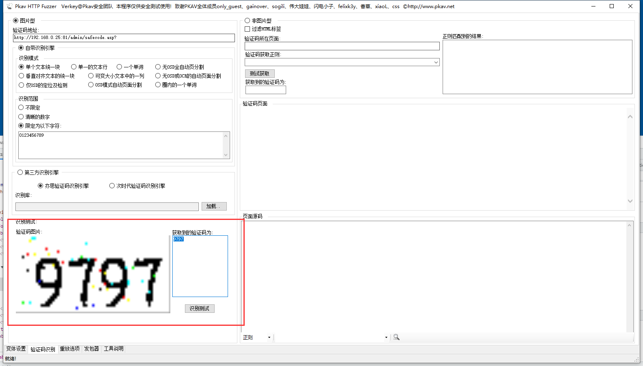Select the 非图片型 radio option
The width and height of the screenshot is (643, 366).
coord(247,21)
